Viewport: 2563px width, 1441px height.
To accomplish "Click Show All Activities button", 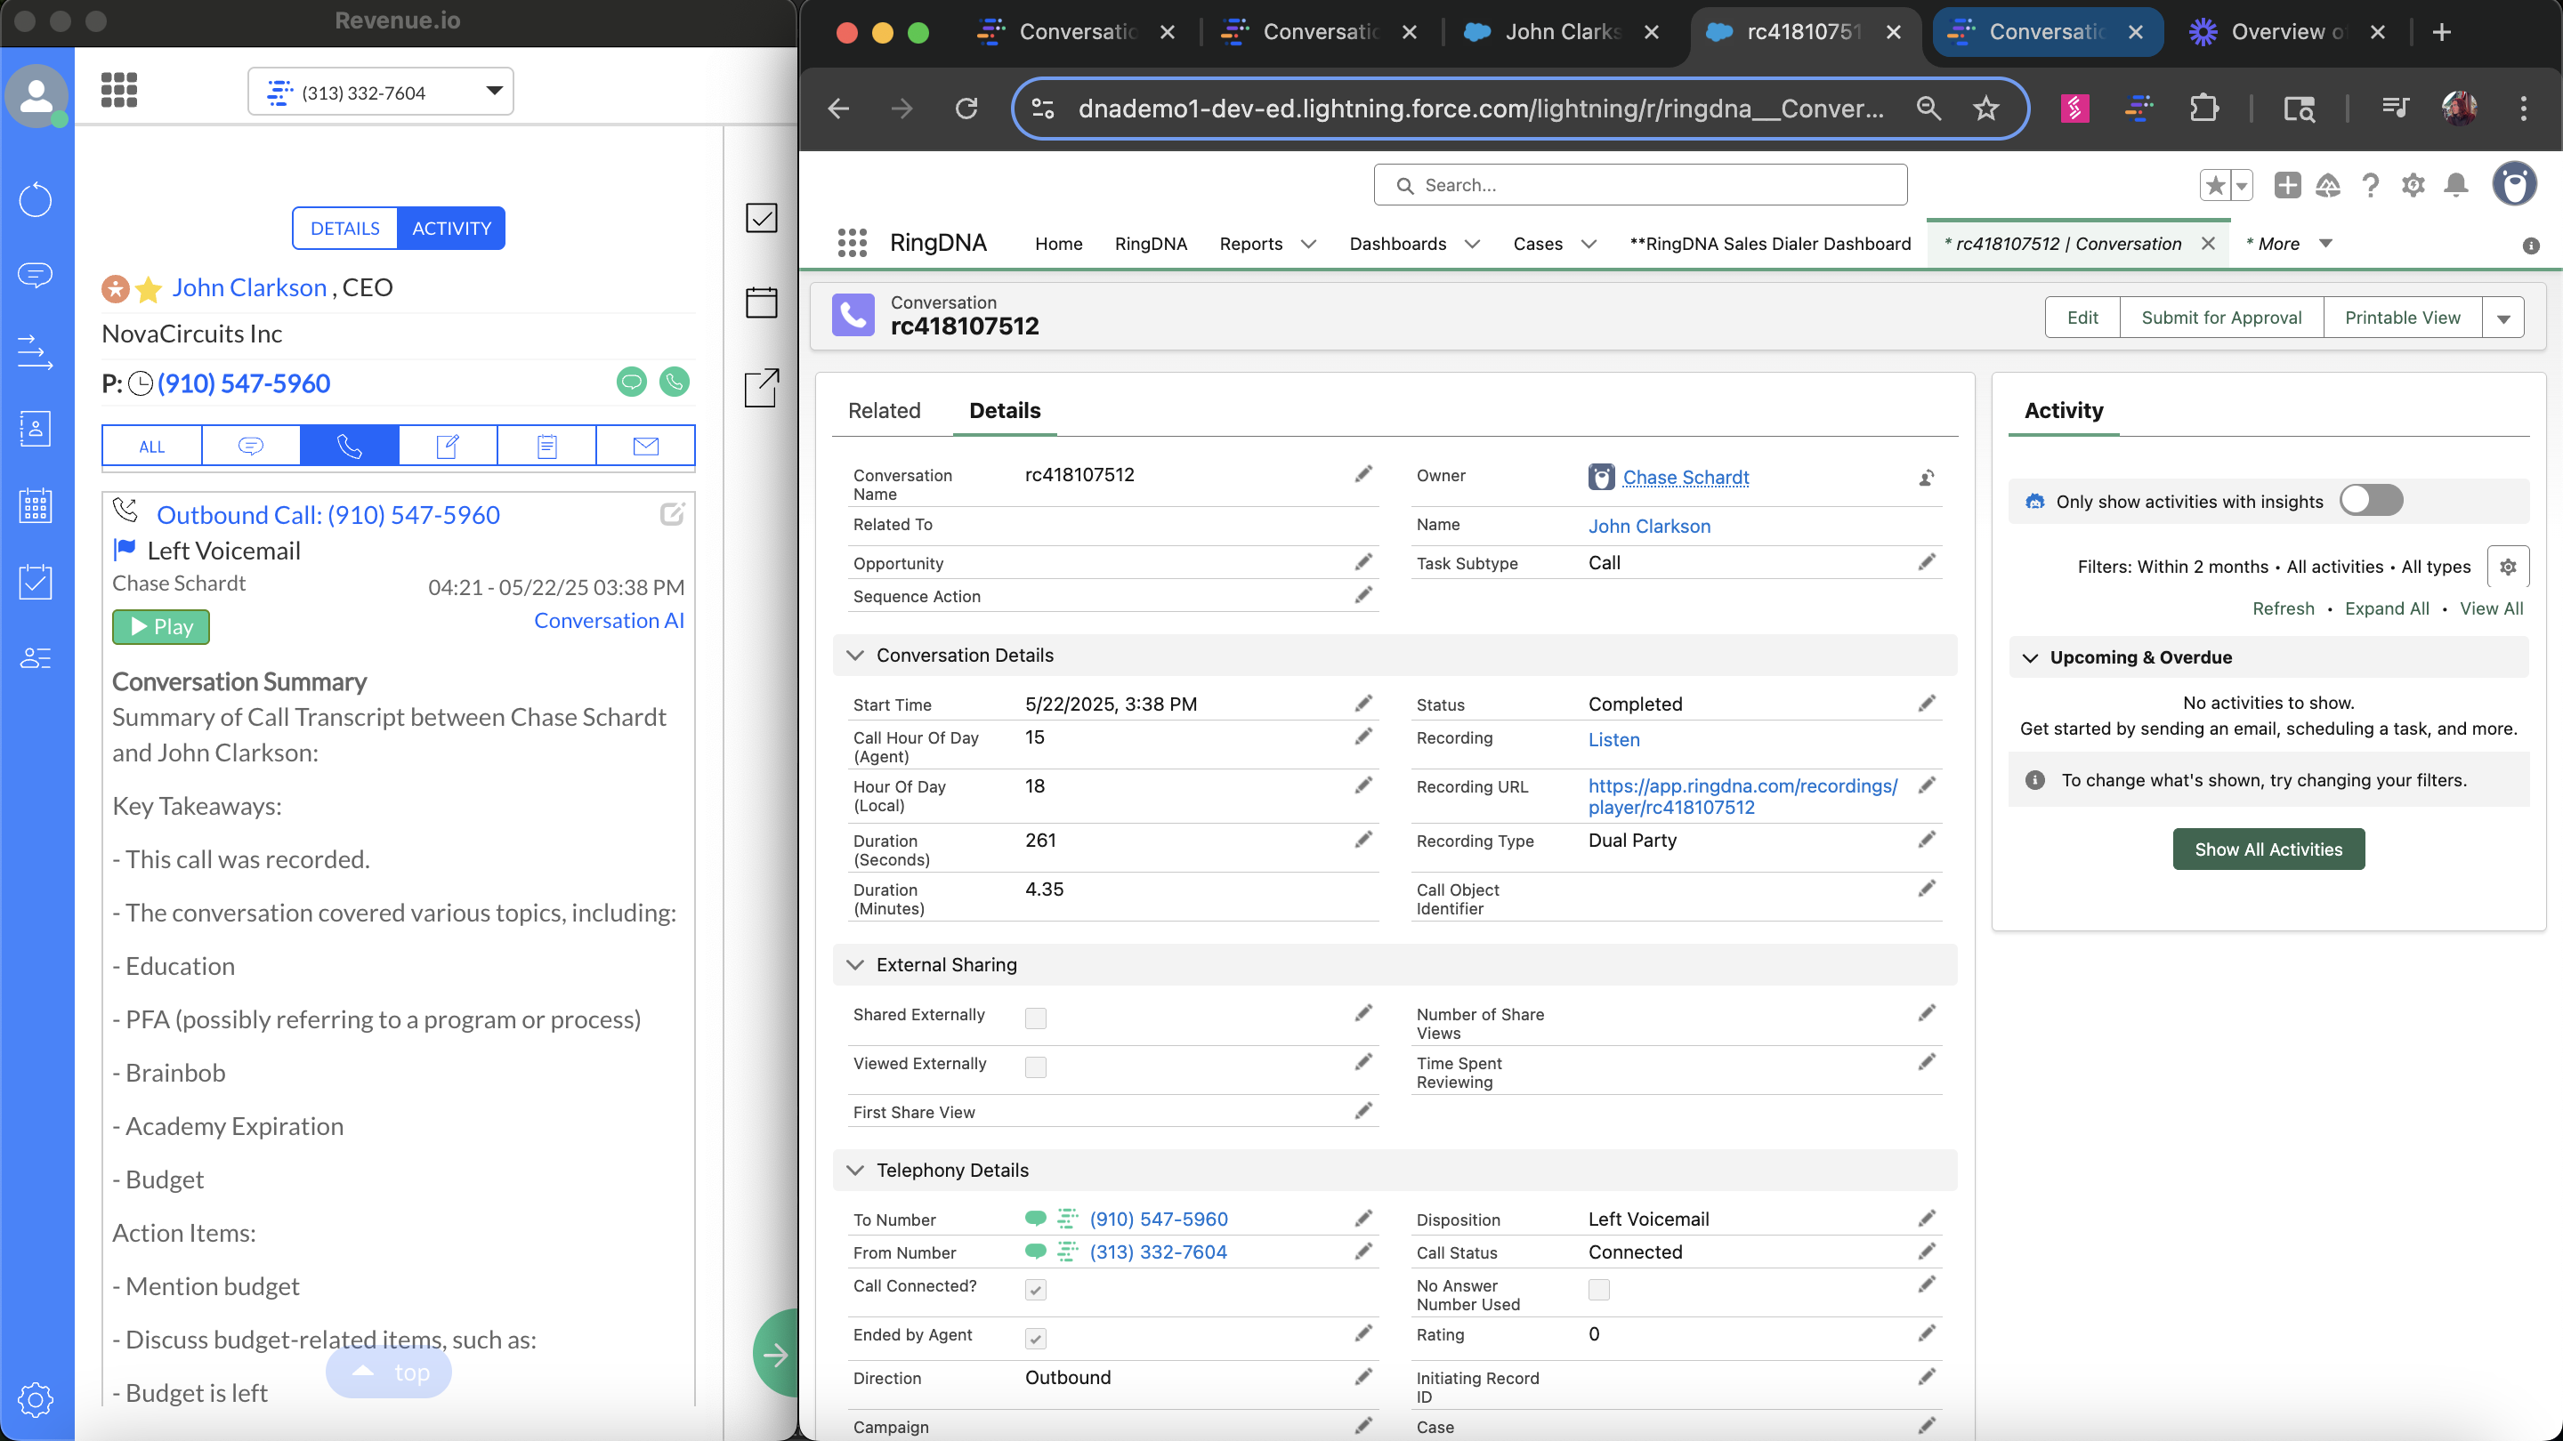I will click(x=2268, y=849).
